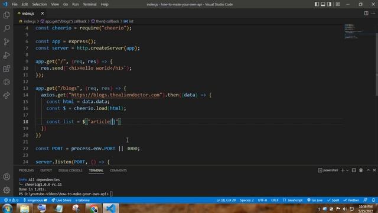The height and width of the screenshot is (213, 378).
Task: Kill the terminal with the trash icon
Action: [x=361, y=170]
